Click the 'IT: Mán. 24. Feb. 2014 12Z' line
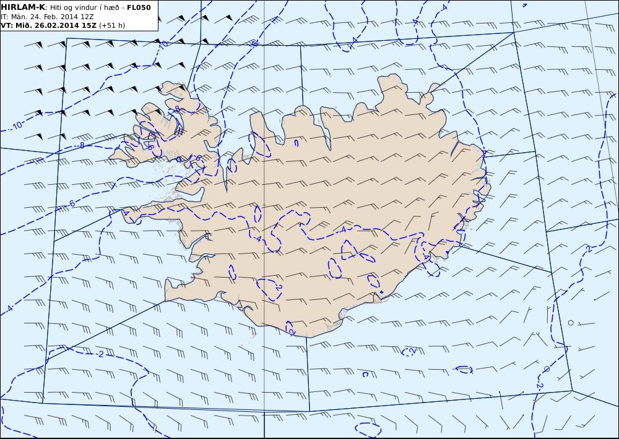Image resolution: width=619 pixels, height=439 pixels. click(x=48, y=17)
